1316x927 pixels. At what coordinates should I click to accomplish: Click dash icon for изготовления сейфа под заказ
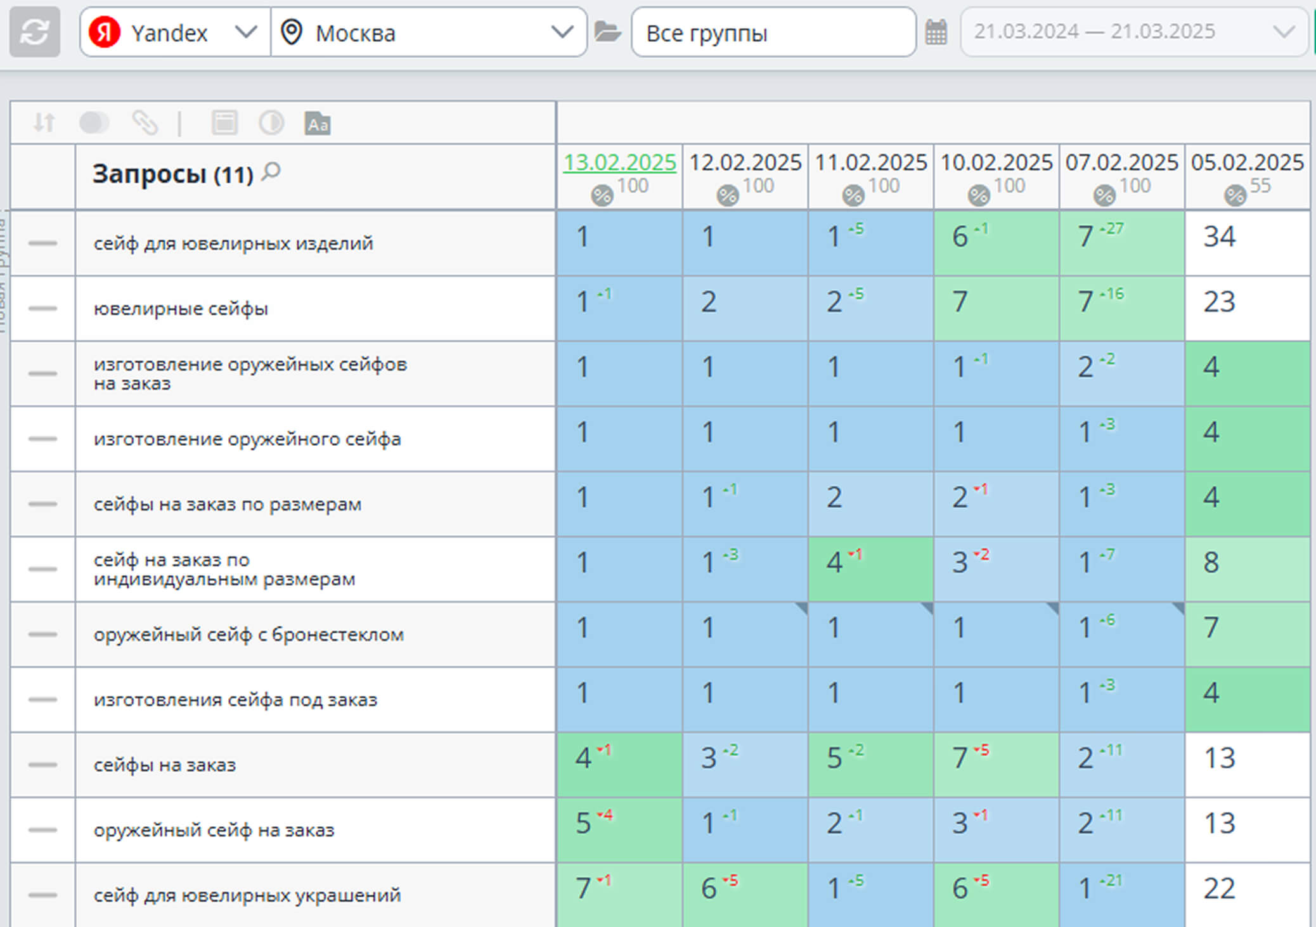(x=42, y=699)
